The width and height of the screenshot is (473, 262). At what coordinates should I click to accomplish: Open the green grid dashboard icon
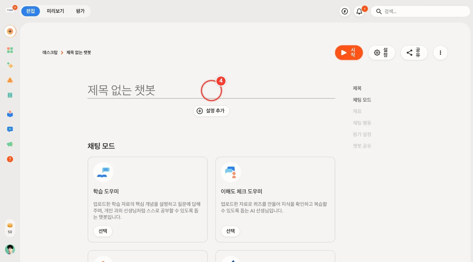click(10, 50)
